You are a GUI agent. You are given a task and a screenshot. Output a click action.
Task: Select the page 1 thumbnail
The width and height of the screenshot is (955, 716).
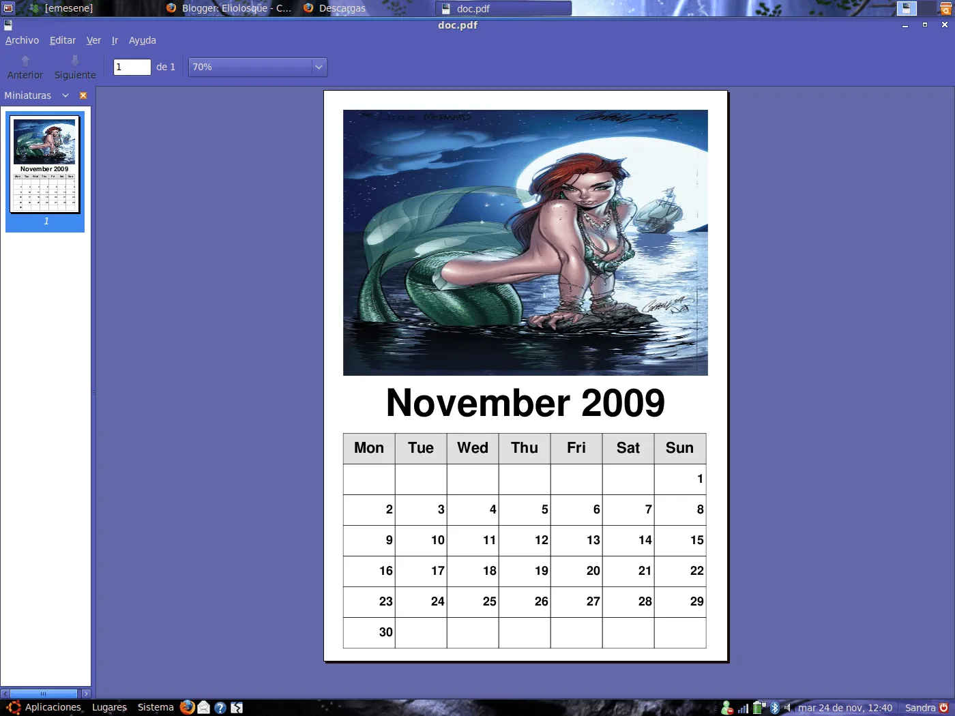click(45, 172)
